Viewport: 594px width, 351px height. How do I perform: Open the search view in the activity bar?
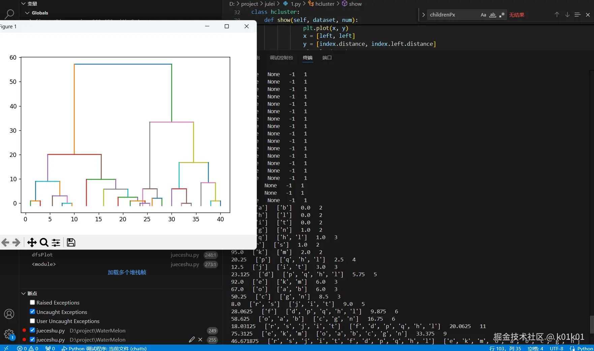pos(9,14)
